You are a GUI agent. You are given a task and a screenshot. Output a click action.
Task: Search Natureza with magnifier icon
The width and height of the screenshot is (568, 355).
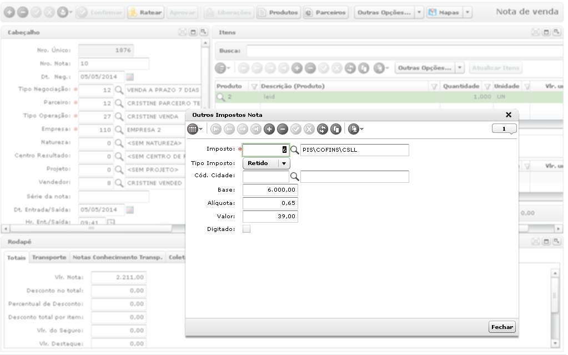[x=119, y=143]
